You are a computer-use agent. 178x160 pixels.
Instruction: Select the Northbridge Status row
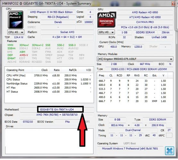point(49,84)
